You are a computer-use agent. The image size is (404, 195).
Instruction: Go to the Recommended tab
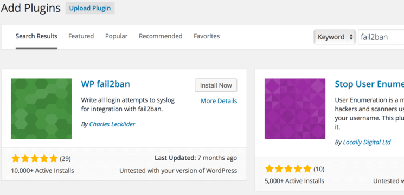[161, 36]
